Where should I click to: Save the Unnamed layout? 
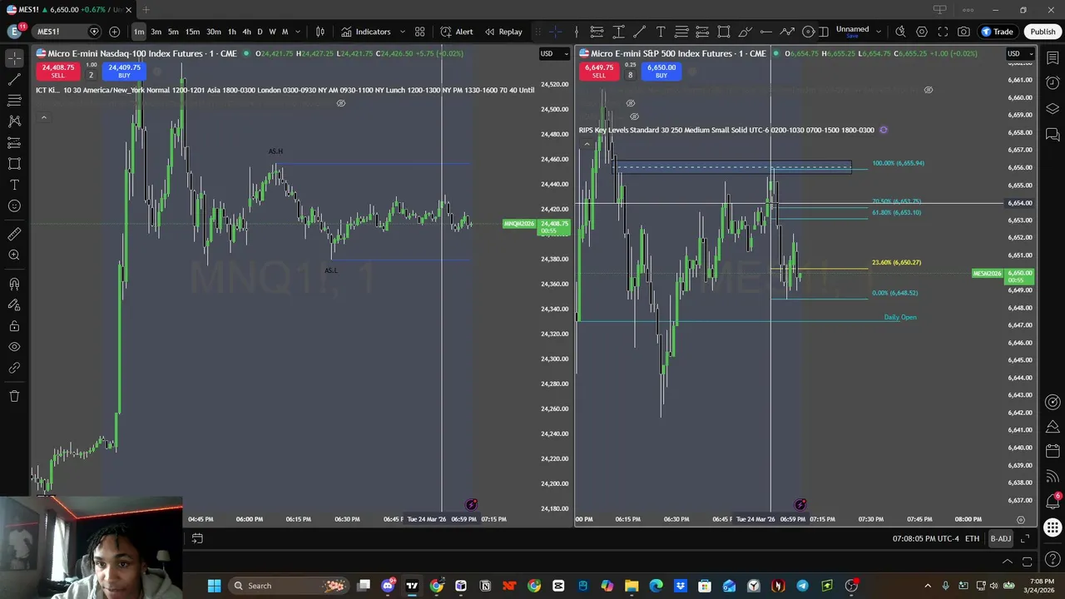pyautogui.click(x=852, y=35)
